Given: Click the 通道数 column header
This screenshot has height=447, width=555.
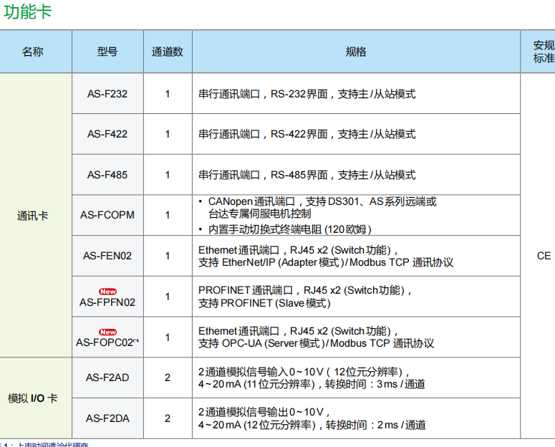Looking at the screenshot, I should [x=168, y=52].
